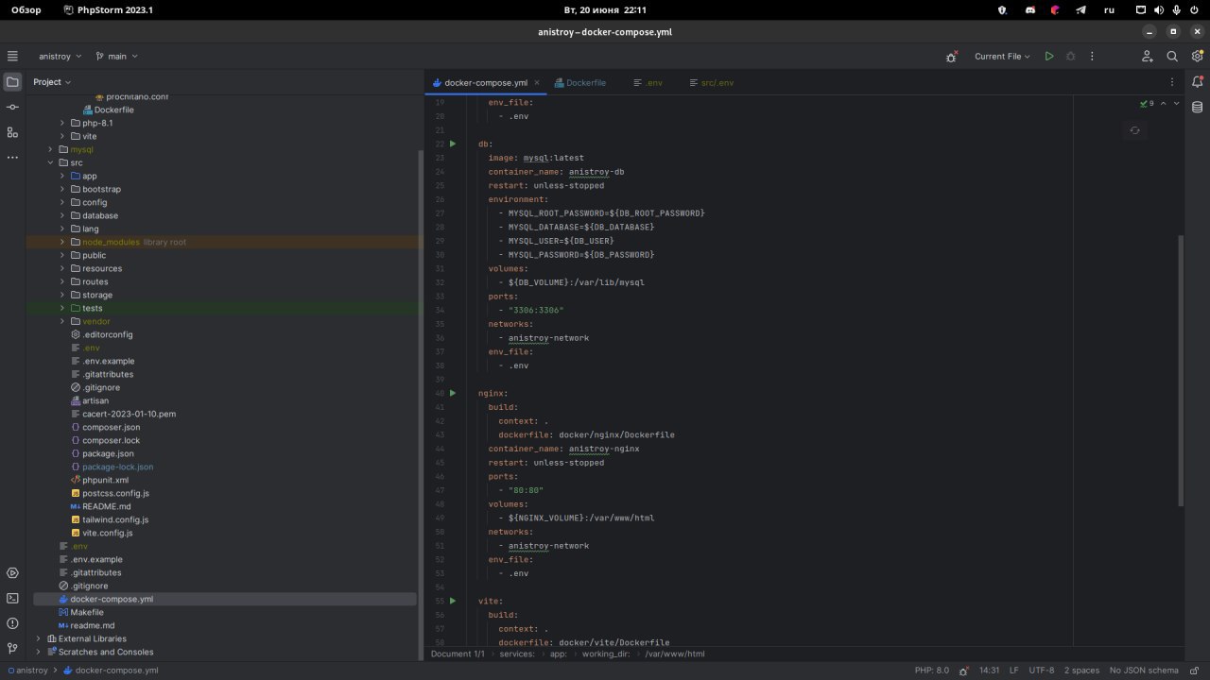Click the Run green play button in toolbar
1210x680 pixels.
1048,57
